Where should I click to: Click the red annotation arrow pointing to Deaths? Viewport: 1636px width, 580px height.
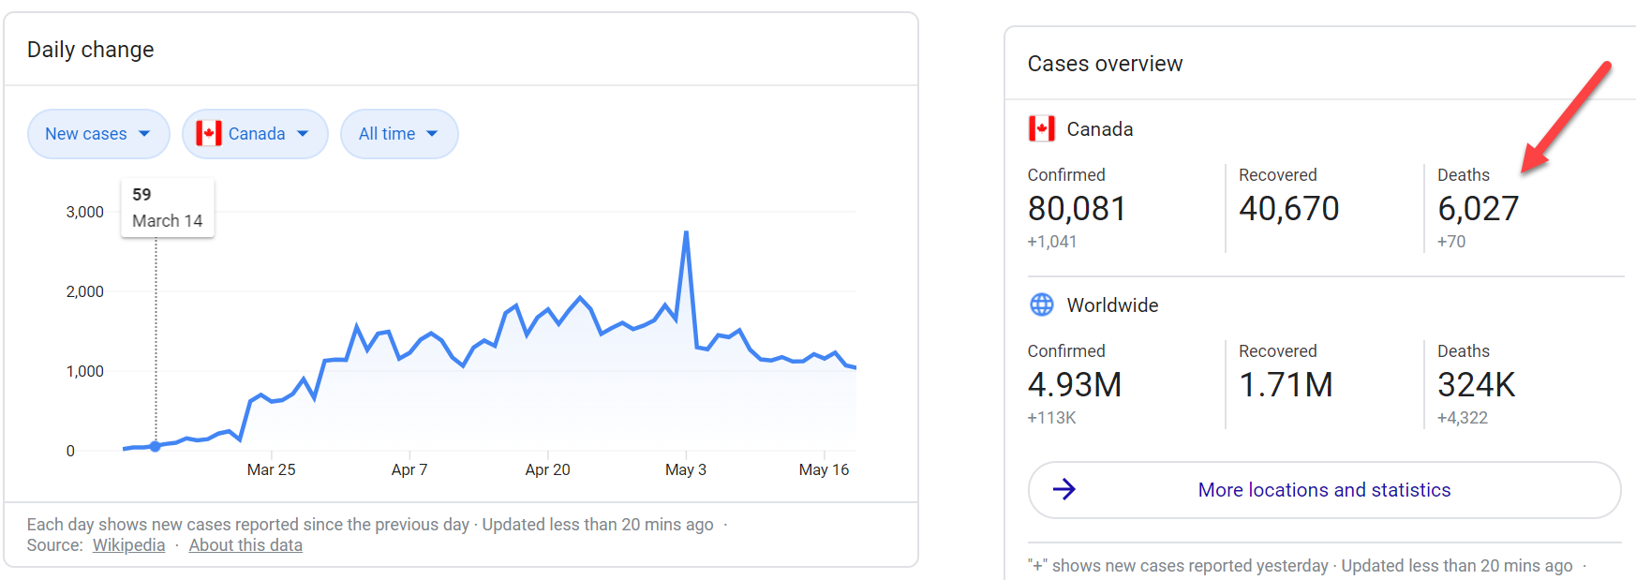[x=1569, y=116]
